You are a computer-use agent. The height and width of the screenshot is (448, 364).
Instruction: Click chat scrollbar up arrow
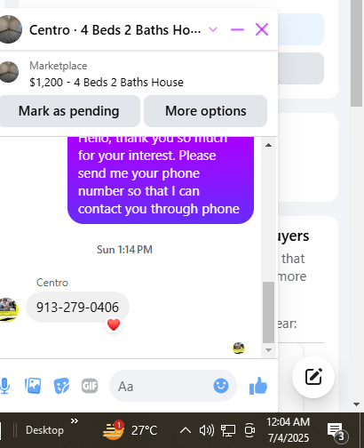(x=268, y=145)
